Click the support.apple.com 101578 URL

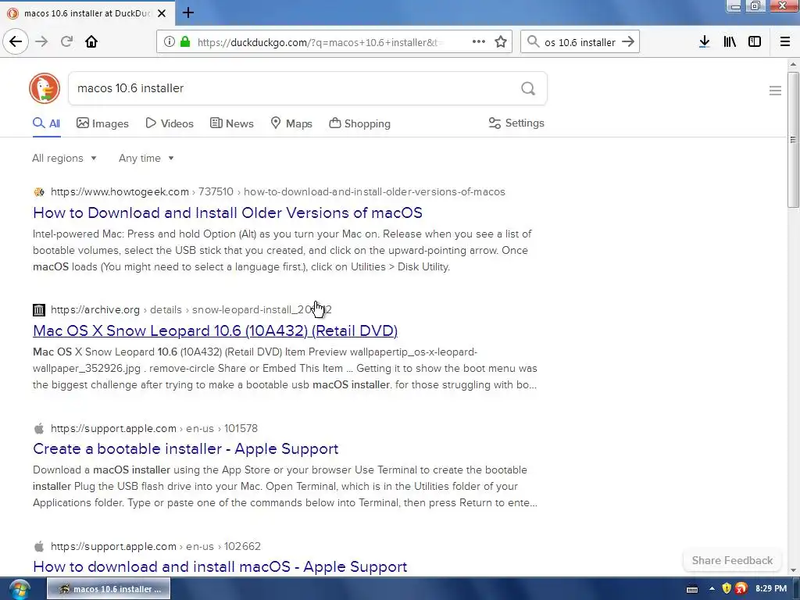coord(154,428)
